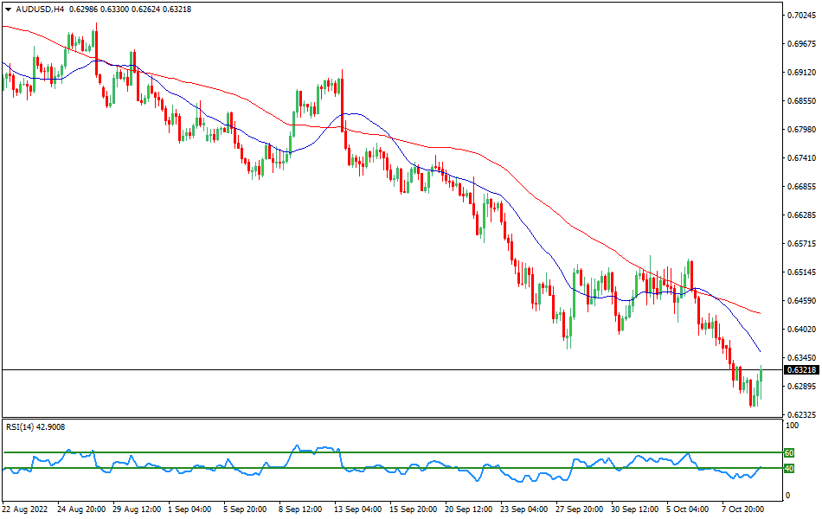Select the green RSI level 40 tag
Viewport: 822px width, 519px height.
(788, 469)
